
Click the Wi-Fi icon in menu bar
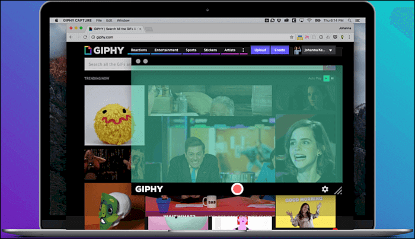coord(308,20)
